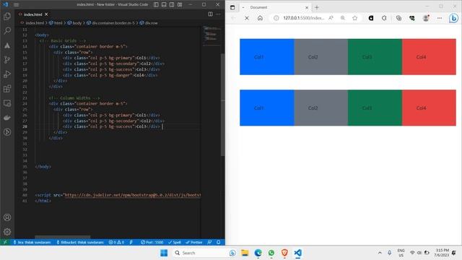Click green Col3 in first row
Image resolution: width=462 pixels, height=260 pixels.
point(375,57)
